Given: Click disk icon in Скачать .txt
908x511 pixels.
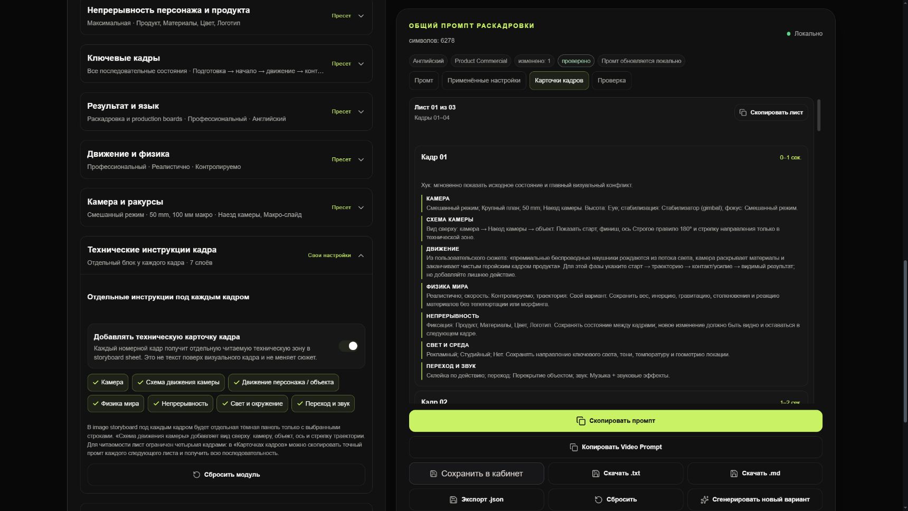Looking at the screenshot, I should tap(595, 474).
